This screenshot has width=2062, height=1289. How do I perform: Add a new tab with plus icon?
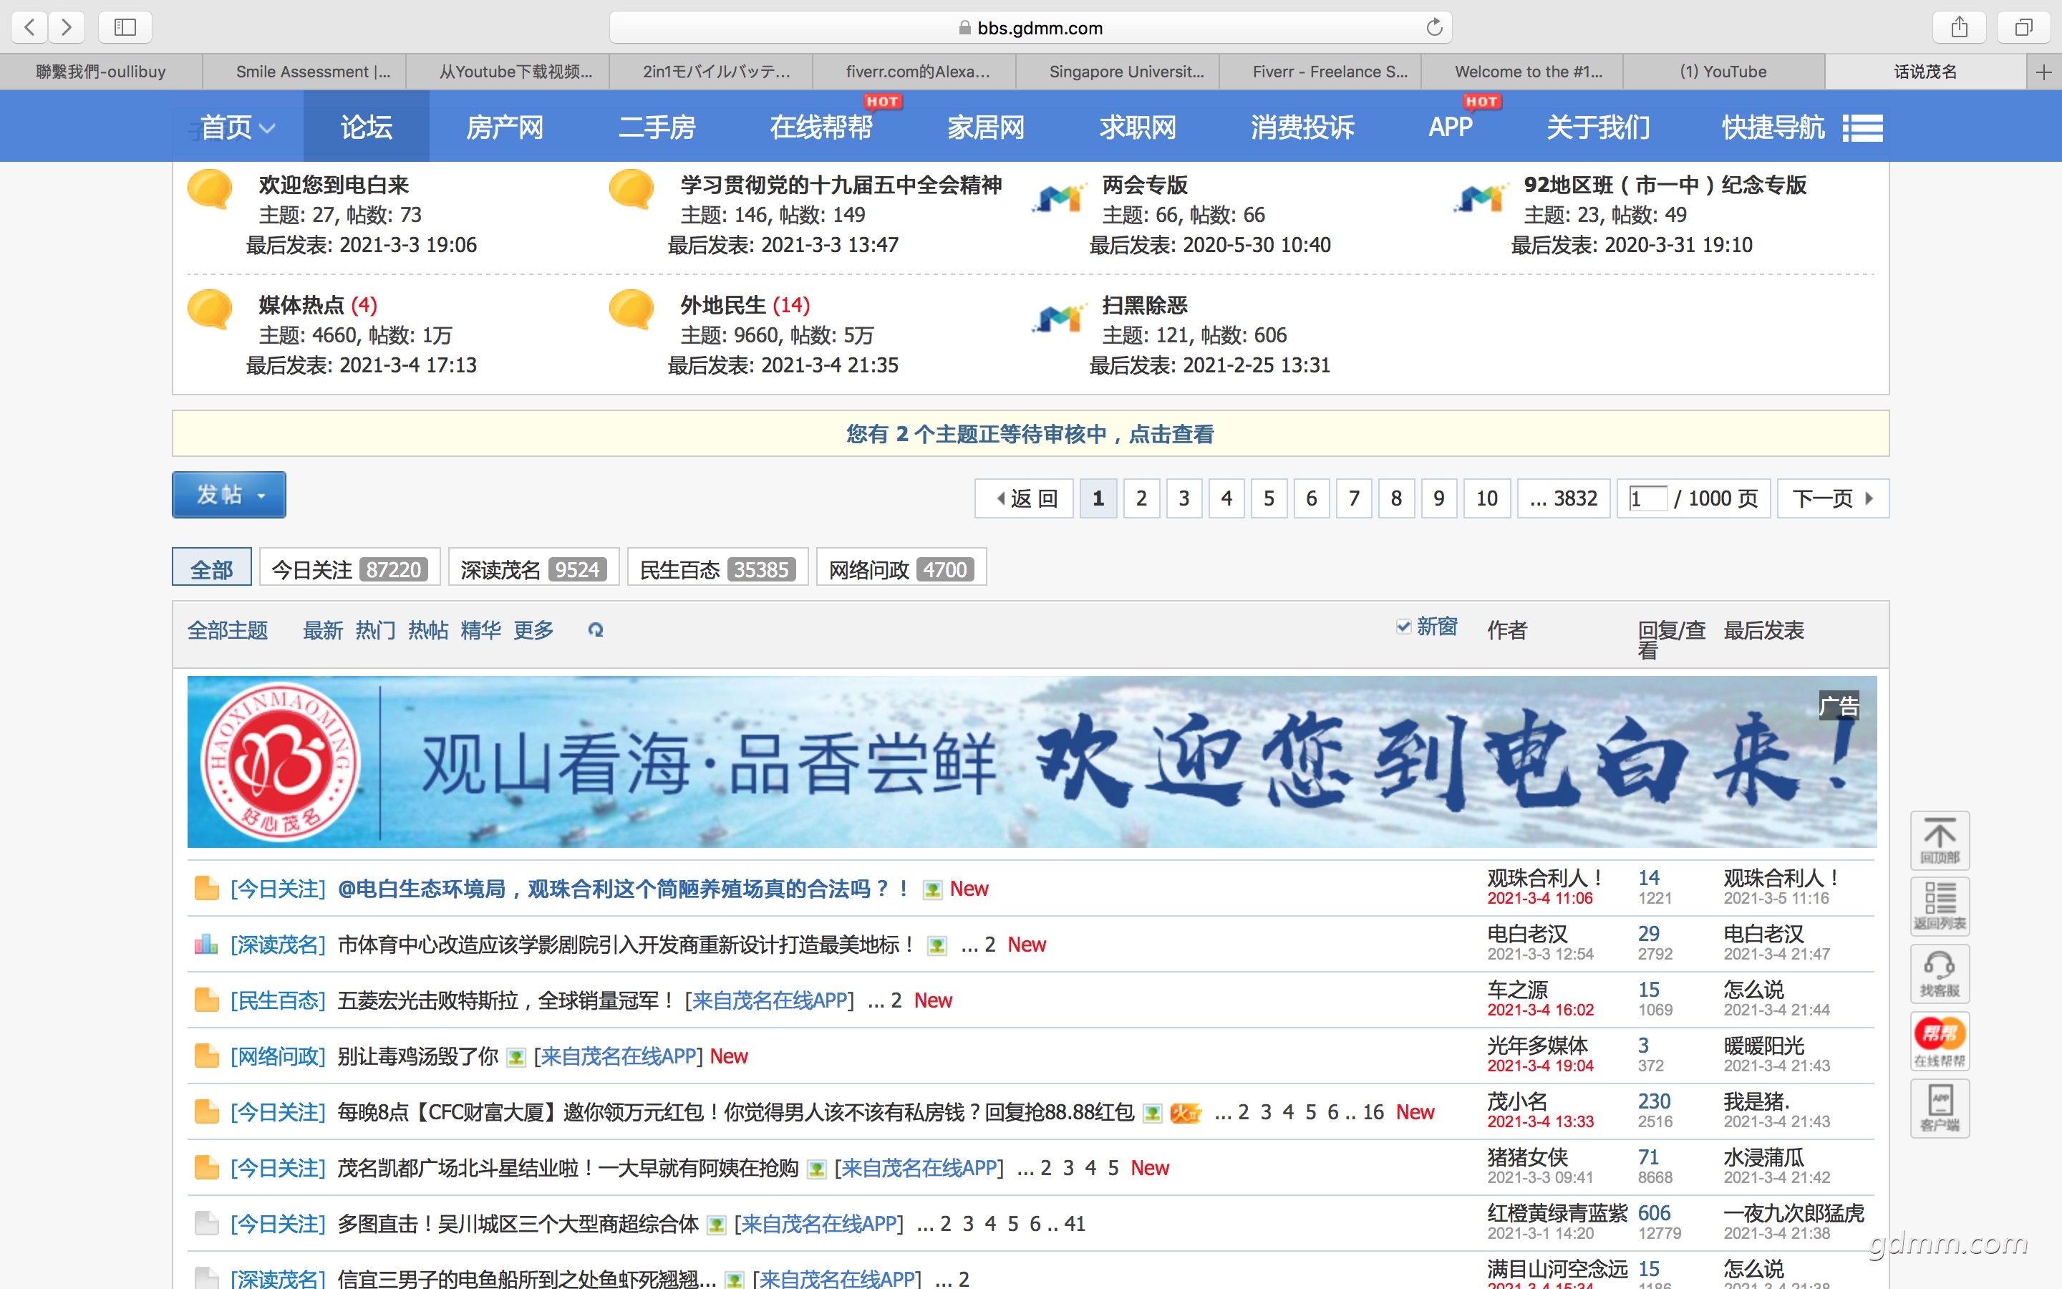tap(2043, 72)
